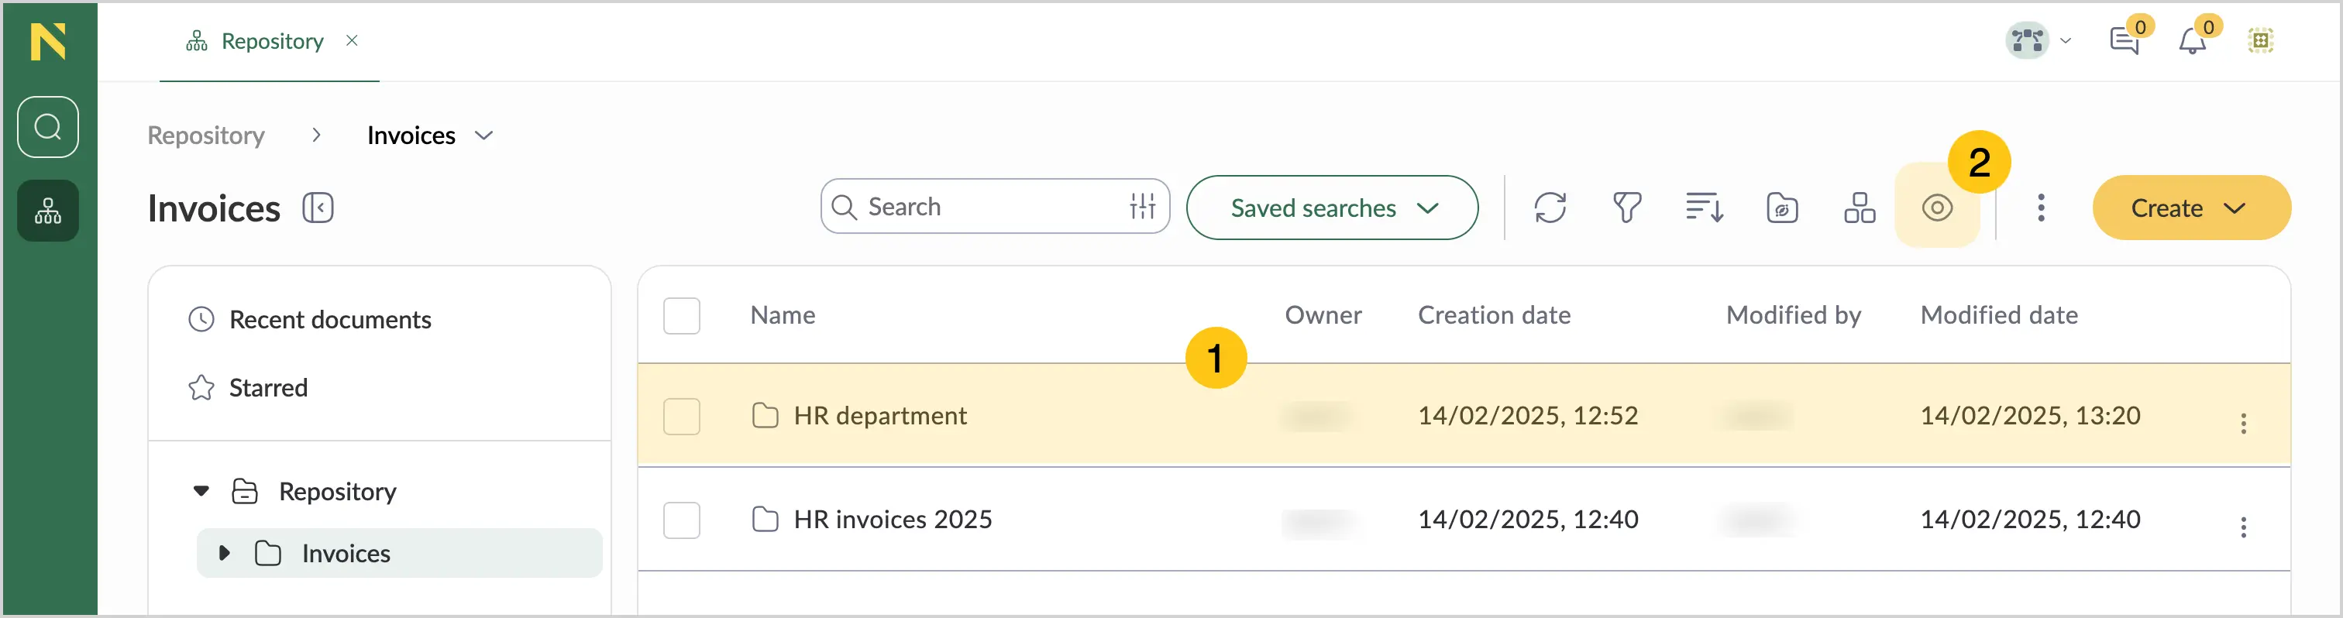Tick the HR department row checkbox

pyautogui.click(x=681, y=416)
